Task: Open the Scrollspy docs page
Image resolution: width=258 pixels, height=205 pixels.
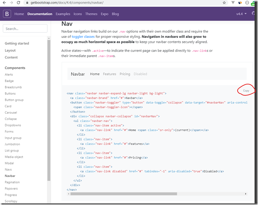Action: [x=11, y=201]
